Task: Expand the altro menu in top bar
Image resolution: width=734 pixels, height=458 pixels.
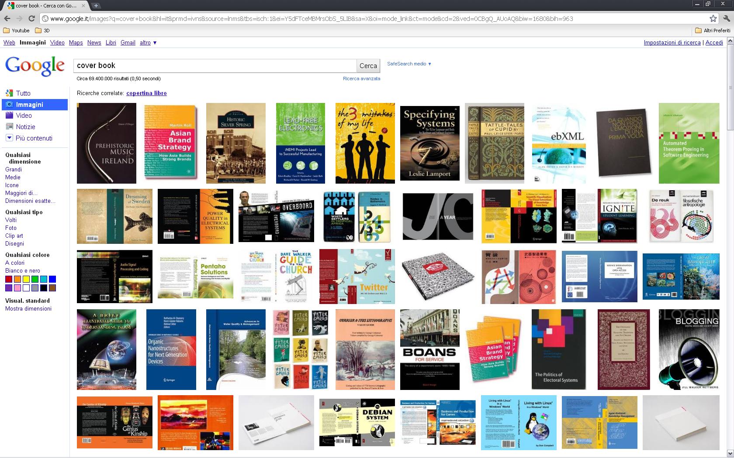Action: (x=148, y=42)
